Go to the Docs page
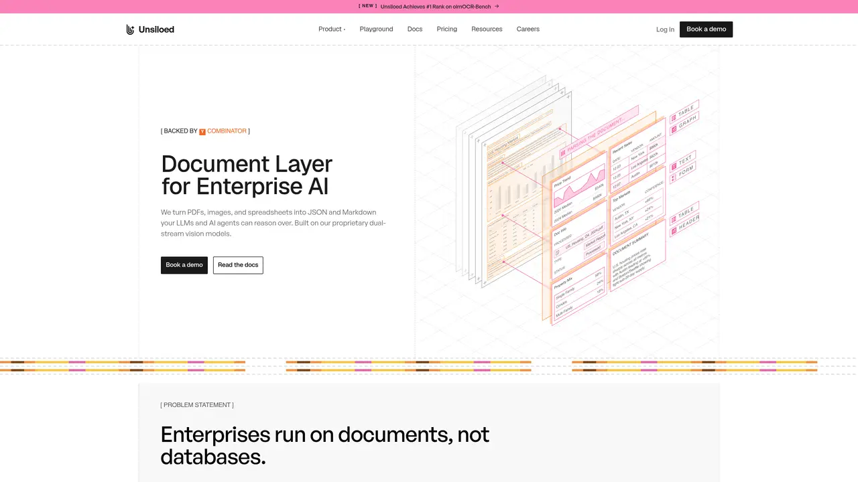Image resolution: width=858 pixels, height=482 pixels. click(415, 29)
